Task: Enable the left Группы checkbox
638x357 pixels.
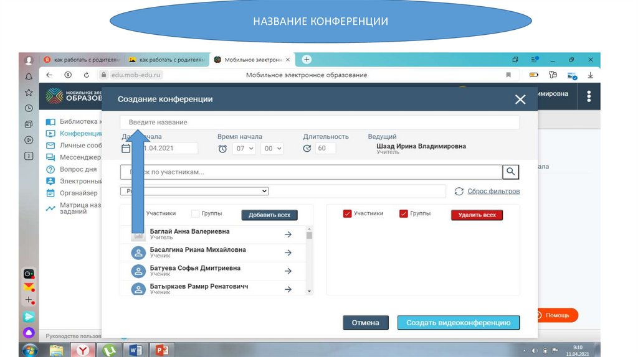Action: pos(195,214)
